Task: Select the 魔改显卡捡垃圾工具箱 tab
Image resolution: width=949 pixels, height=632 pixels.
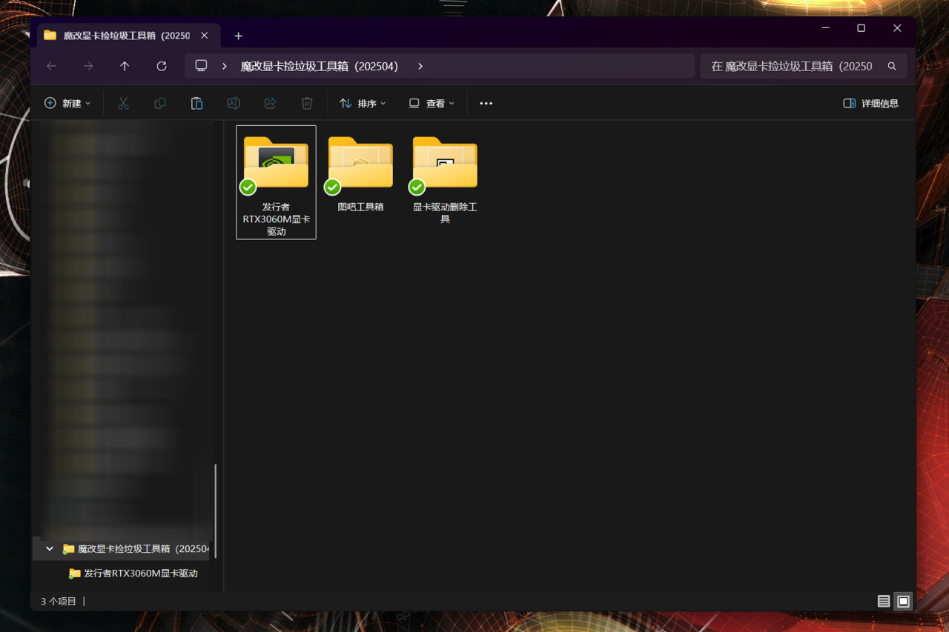Action: pyautogui.click(x=127, y=36)
